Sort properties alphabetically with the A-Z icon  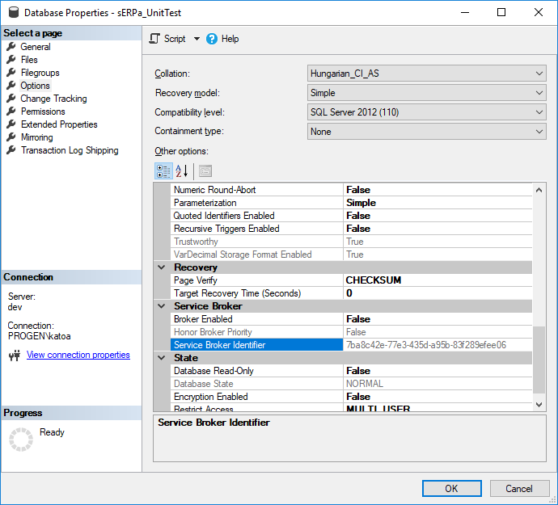click(x=181, y=170)
